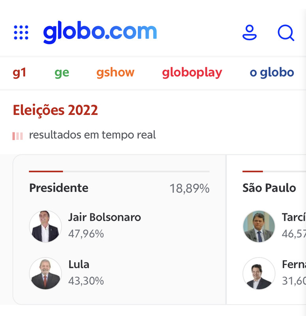Viewport: 306px width, 316px height.
Task: Click Tarcísio's photo in São Paulo card
Action: click(x=259, y=226)
